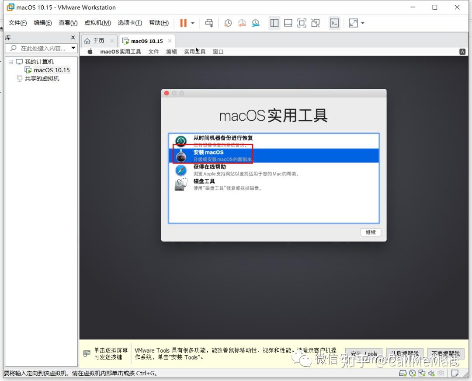Open the guest 编辑 menu

tap(172, 52)
